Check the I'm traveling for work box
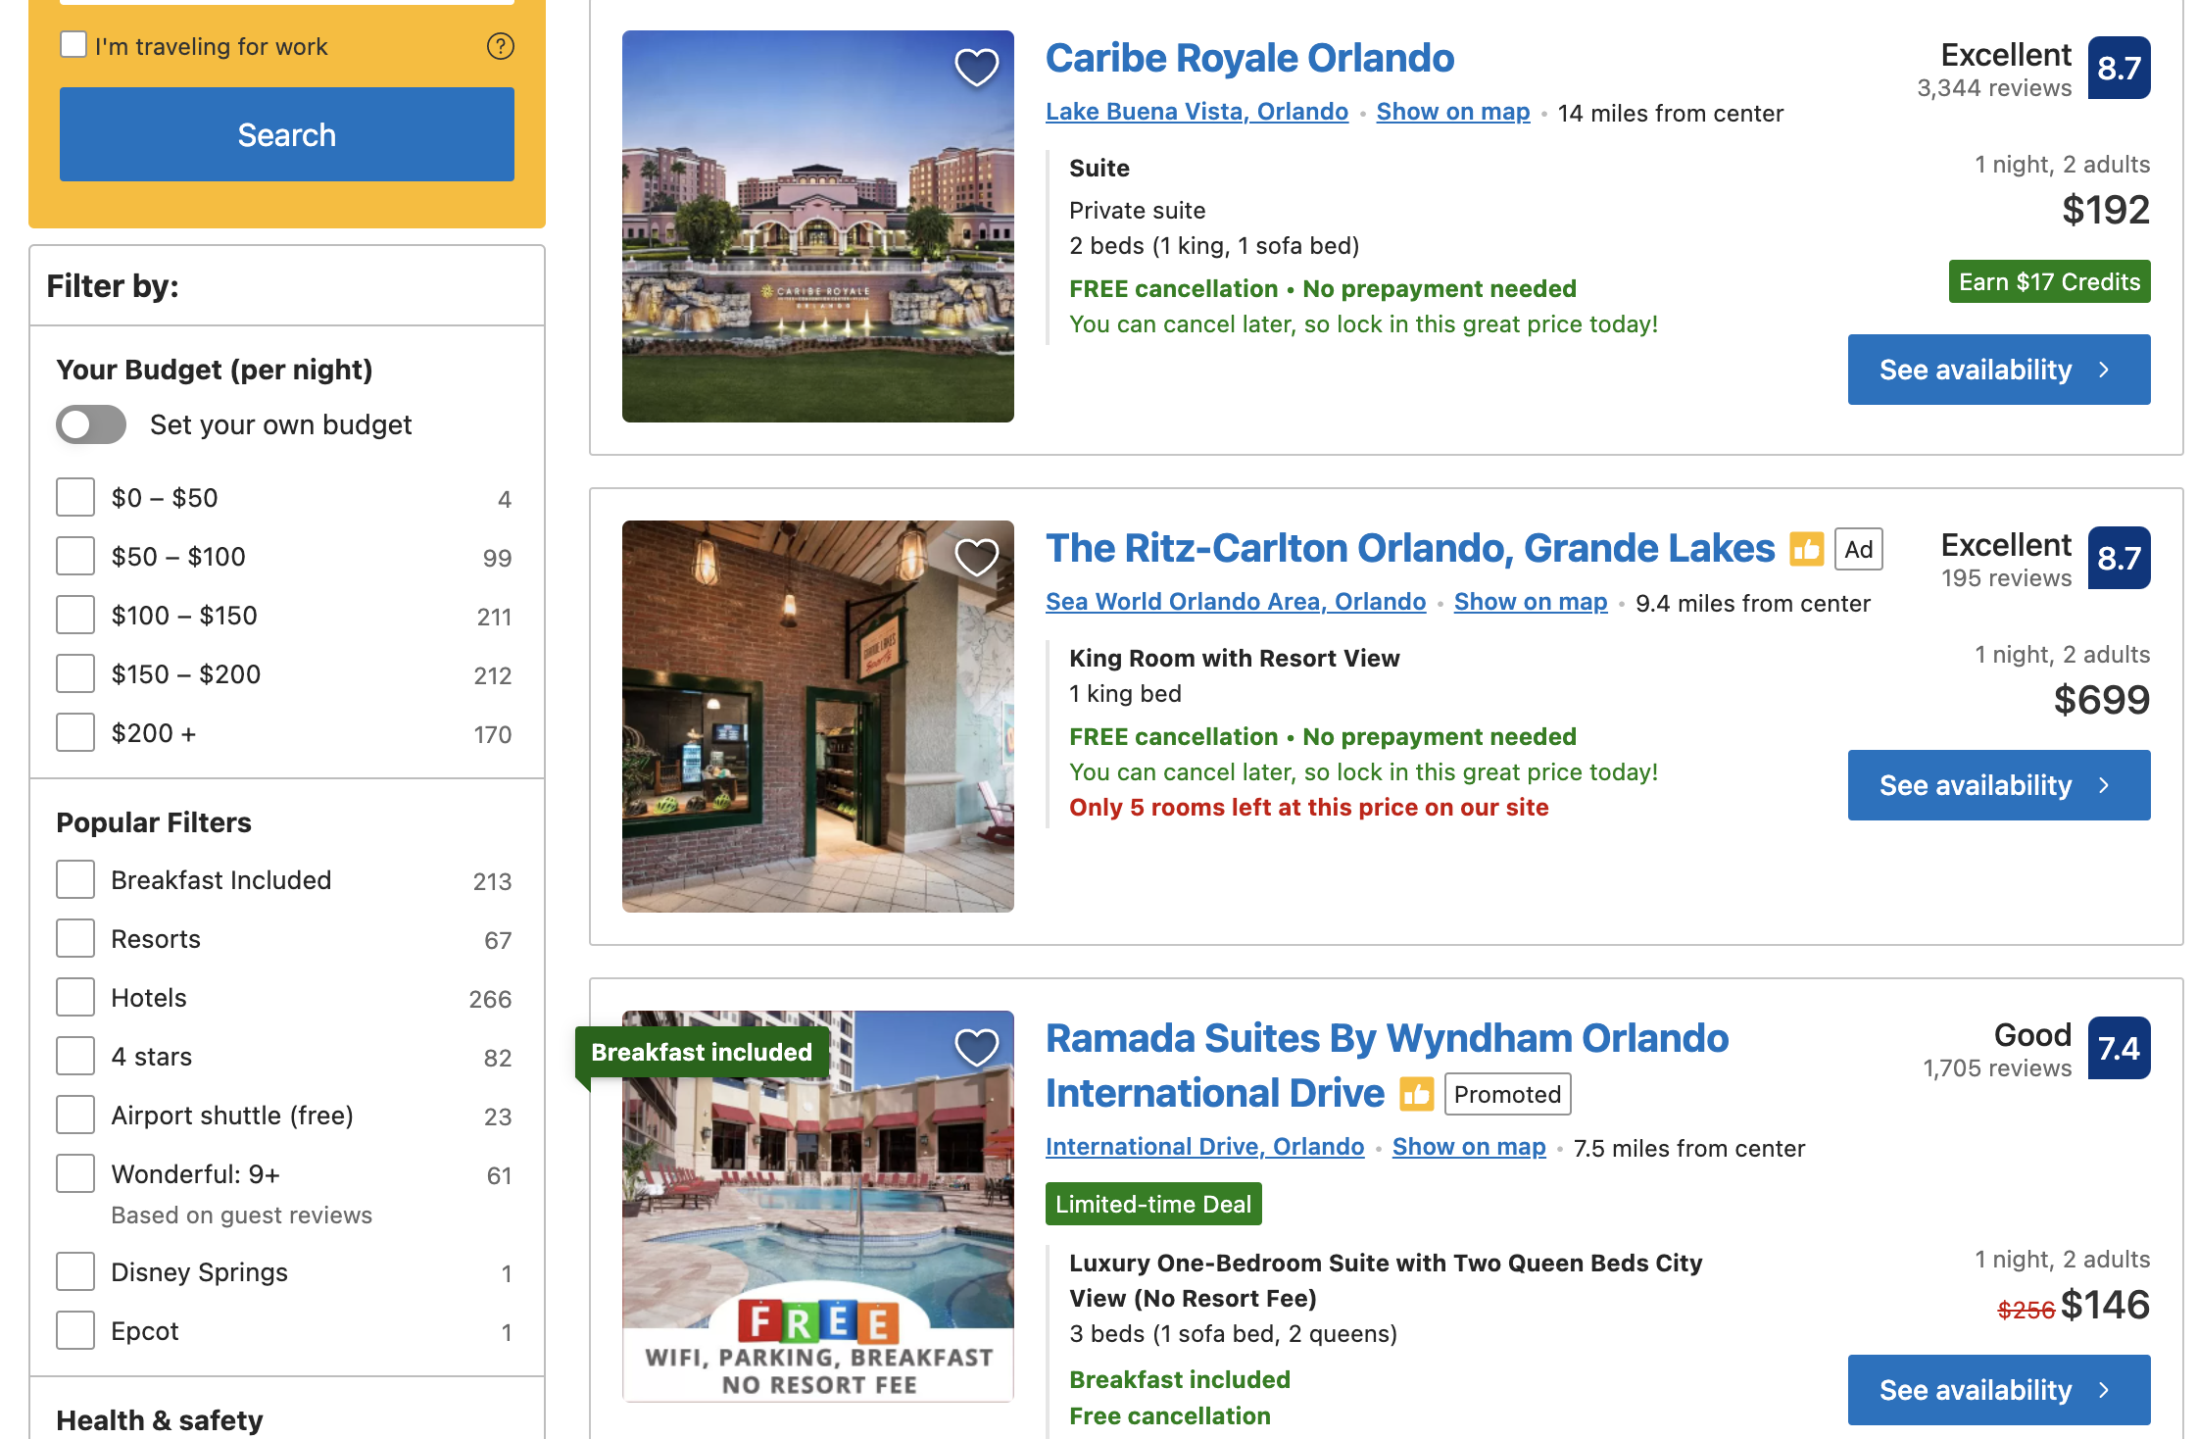2197x1439 pixels. (73, 45)
